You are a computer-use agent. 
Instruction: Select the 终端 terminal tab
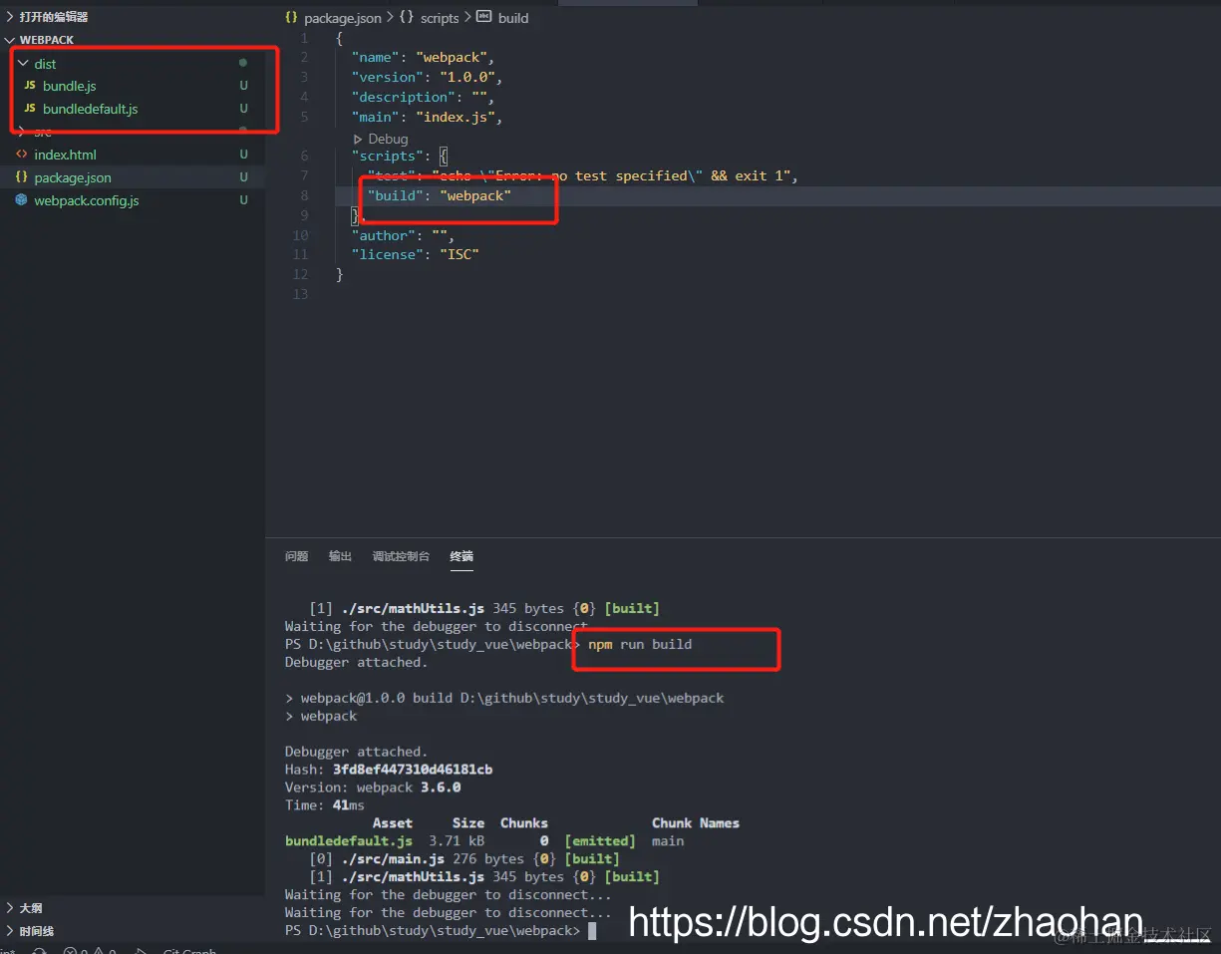point(461,556)
